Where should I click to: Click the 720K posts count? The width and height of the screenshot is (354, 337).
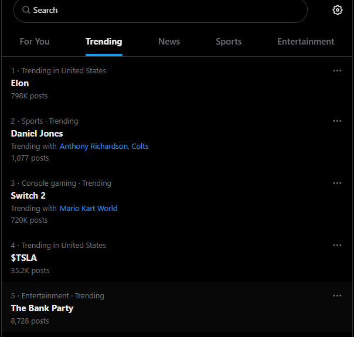(29, 220)
